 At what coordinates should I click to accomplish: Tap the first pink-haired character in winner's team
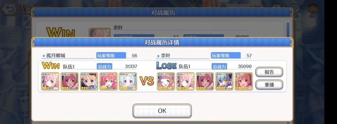coord(50,81)
